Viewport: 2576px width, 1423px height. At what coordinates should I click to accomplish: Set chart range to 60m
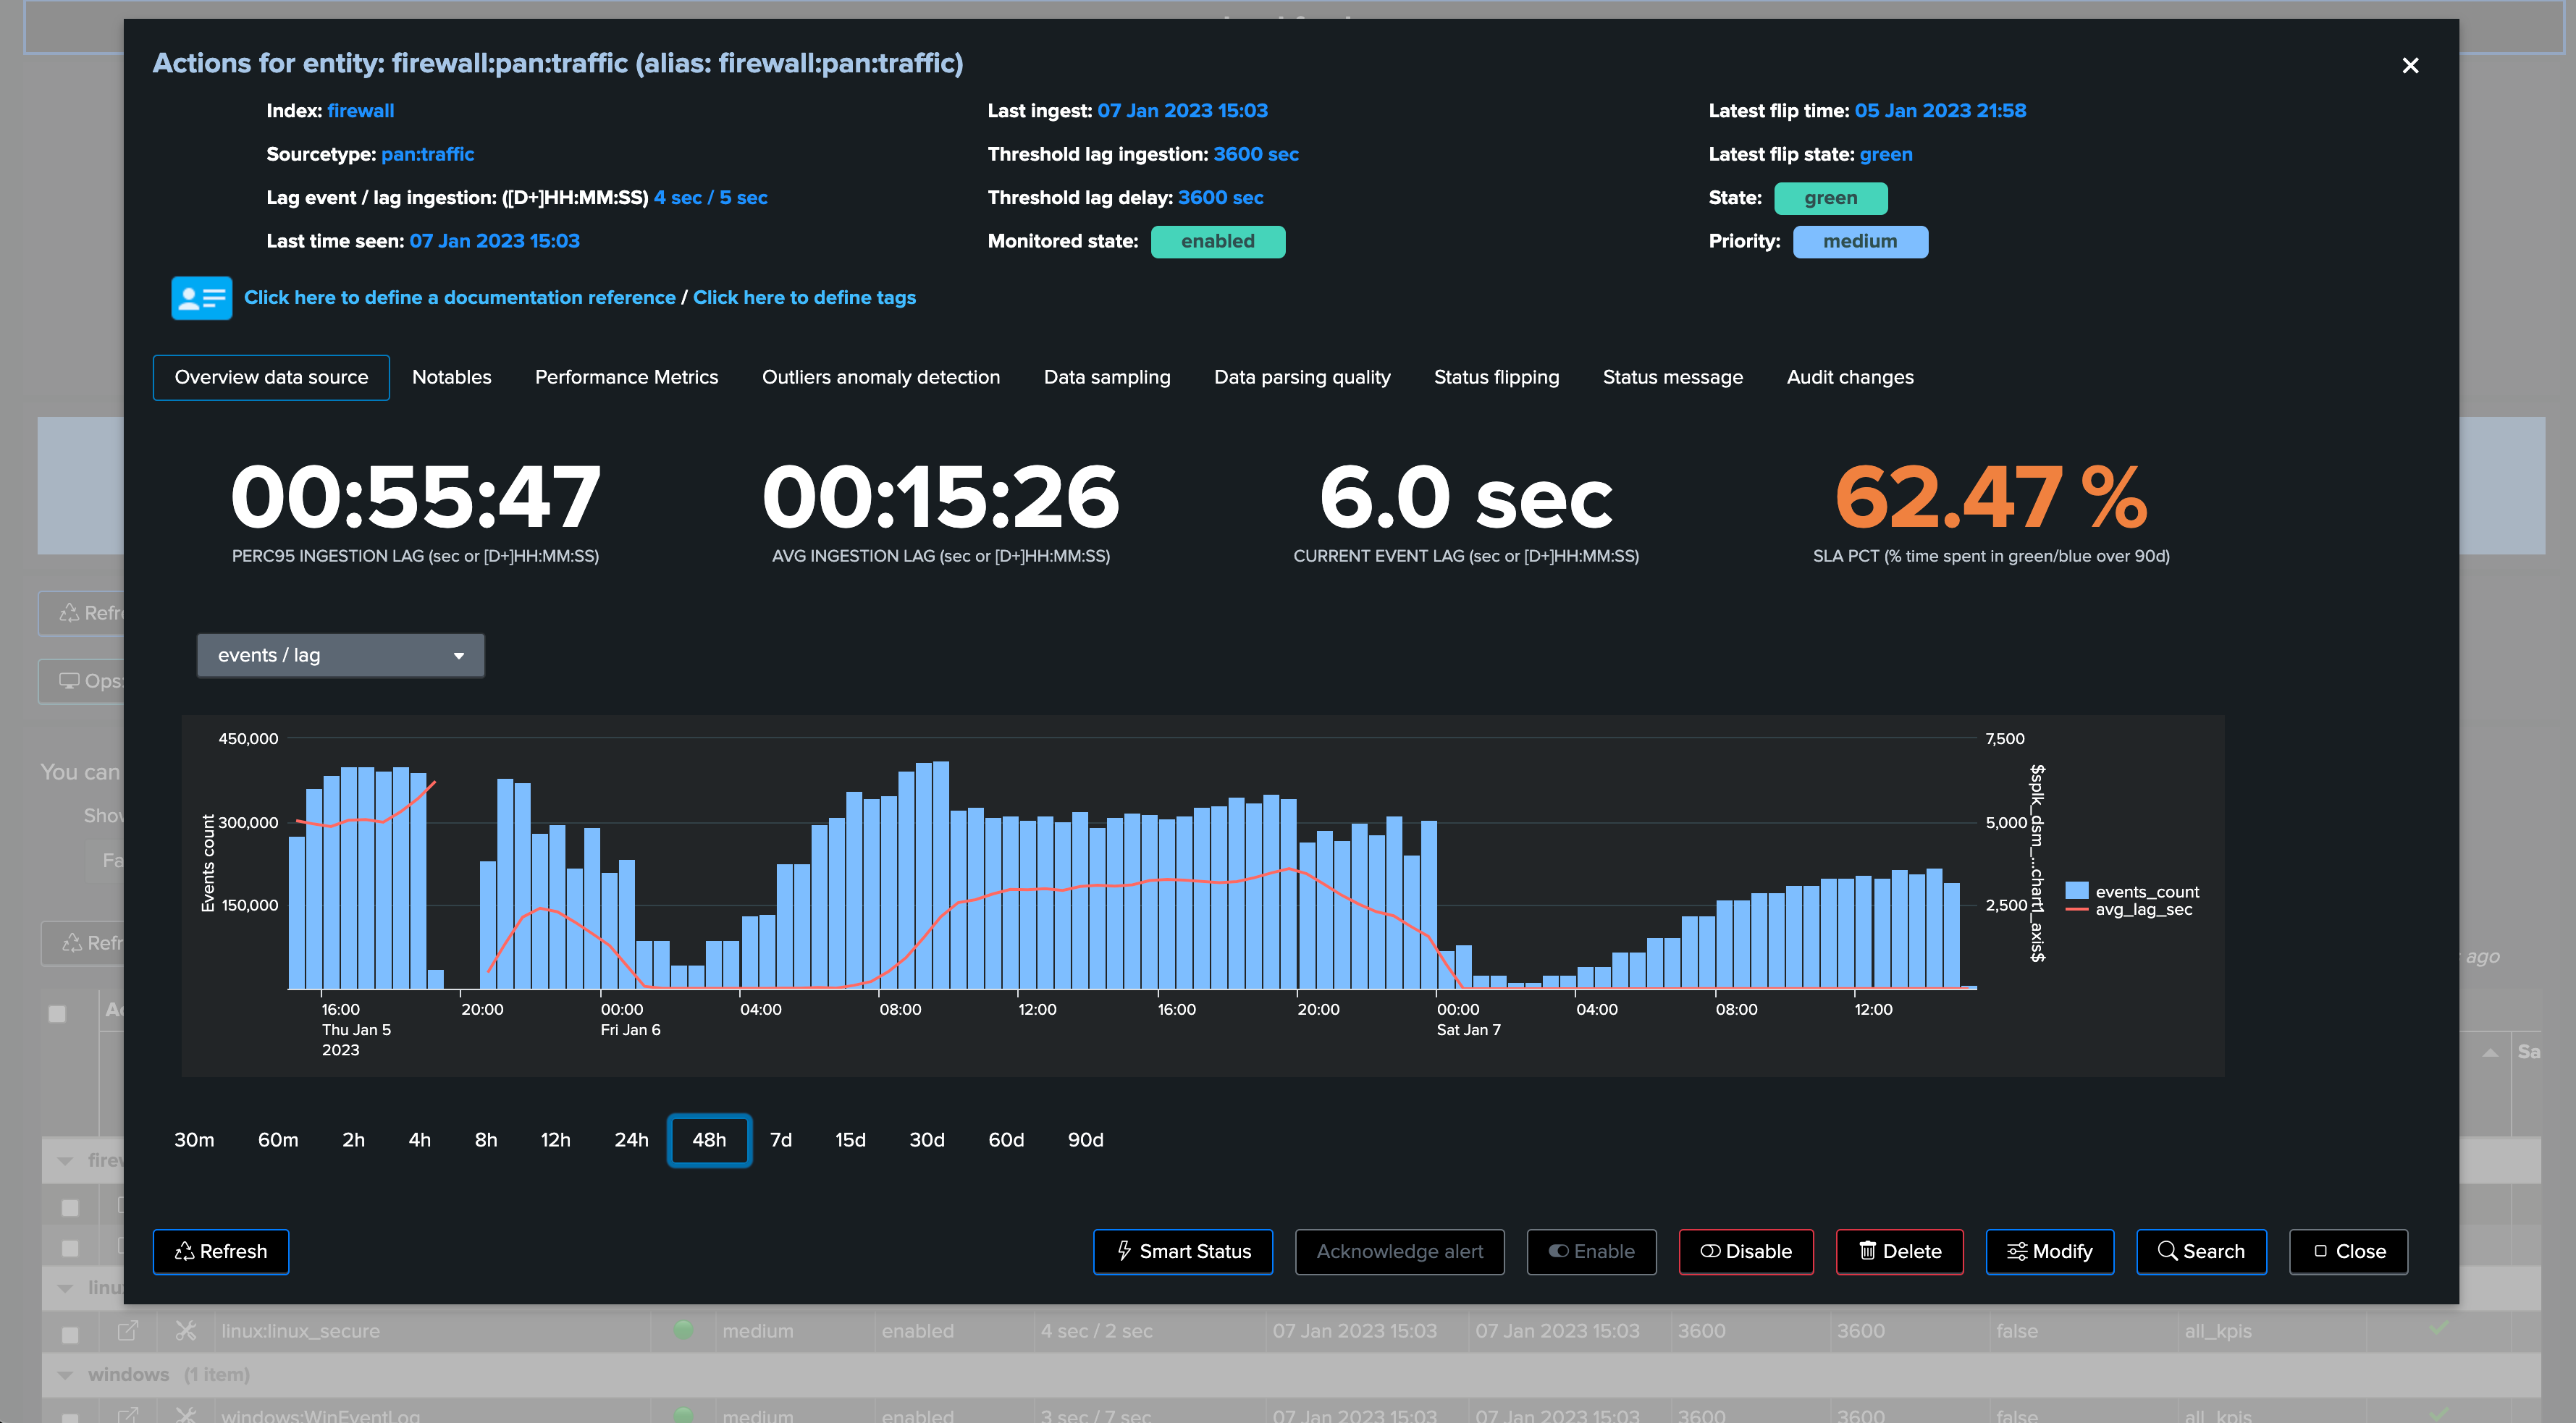[278, 1140]
